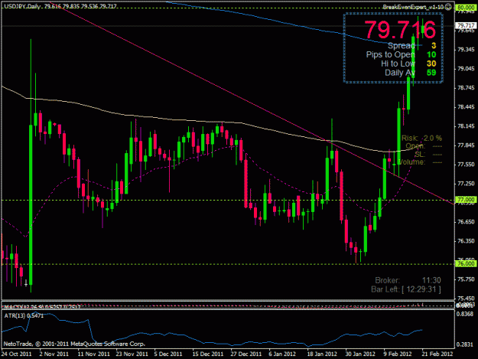
Task: Click the current price 79.717 axis tag
Action: (466, 25)
